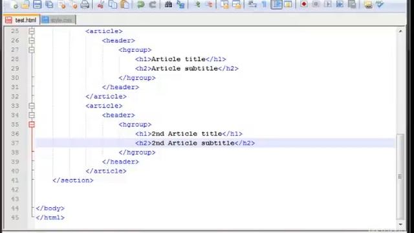Open the user-defined language dialog icon
Viewport: 414px width, 233px height.
[288, 5]
